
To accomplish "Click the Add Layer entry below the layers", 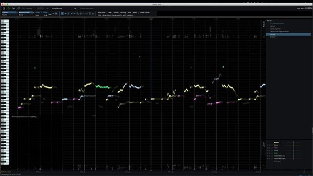I will coord(277,161).
